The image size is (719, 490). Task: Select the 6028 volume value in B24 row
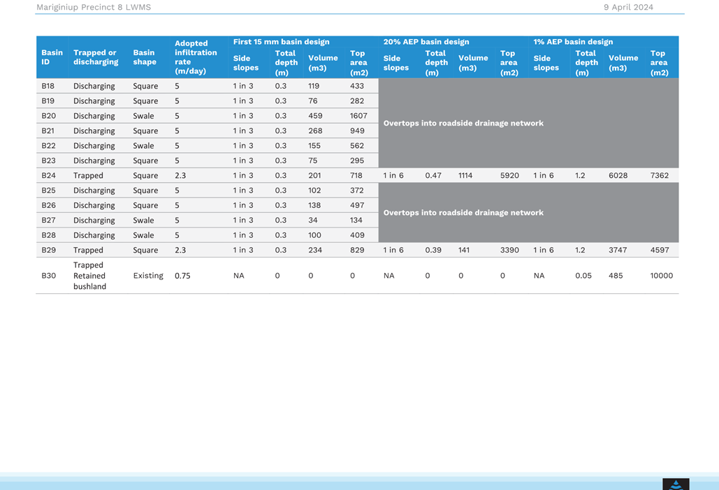618,175
